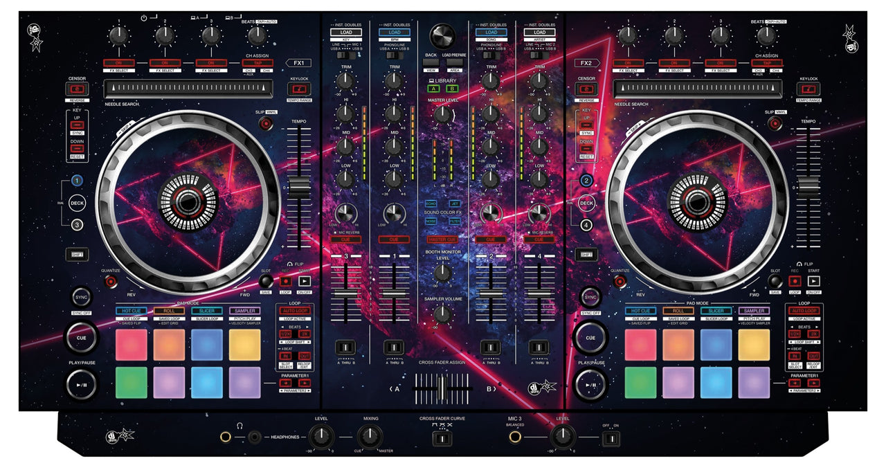
Task: Select deck 1 with the blue 1 button
Action: click(77, 181)
